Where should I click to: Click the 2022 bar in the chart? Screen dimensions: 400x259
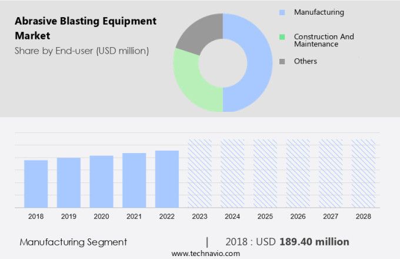coord(167,179)
